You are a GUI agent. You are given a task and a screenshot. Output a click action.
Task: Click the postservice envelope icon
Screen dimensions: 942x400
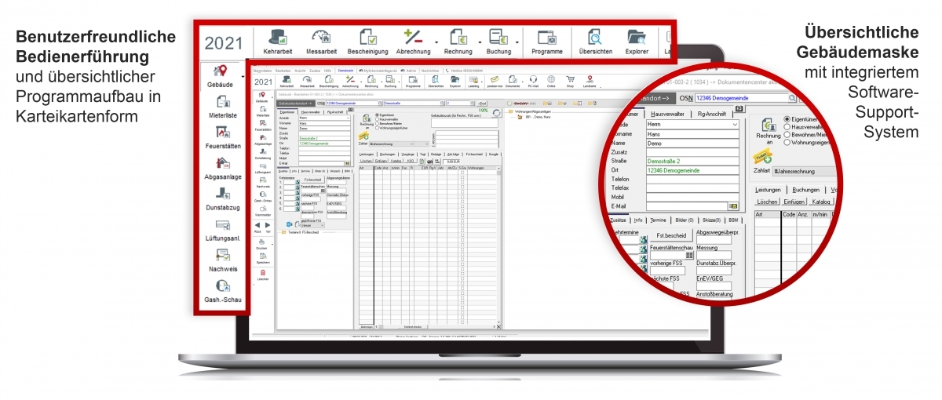[x=494, y=80]
